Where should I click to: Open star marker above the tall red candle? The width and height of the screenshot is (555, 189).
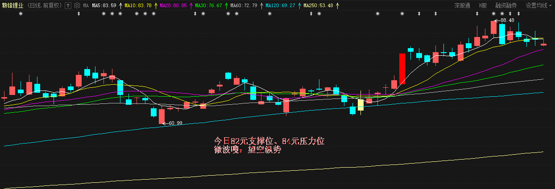[x=402, y=14]
